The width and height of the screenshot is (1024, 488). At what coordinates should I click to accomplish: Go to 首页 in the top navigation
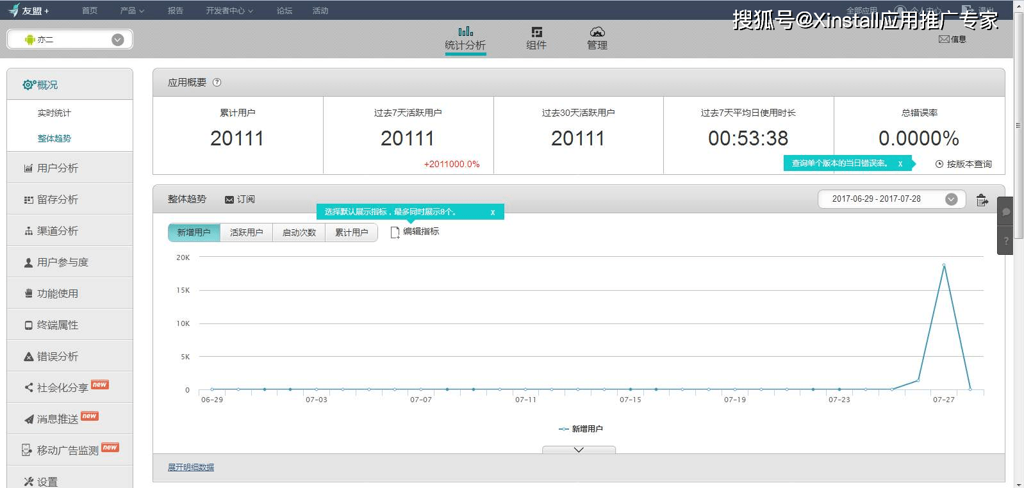(x=90, y=10)
